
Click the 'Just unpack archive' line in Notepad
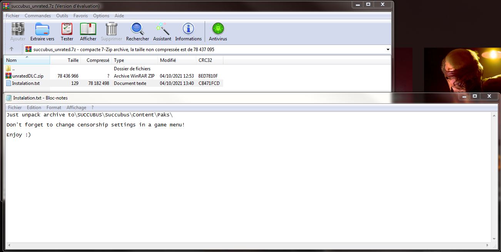[x=90, y=115]
